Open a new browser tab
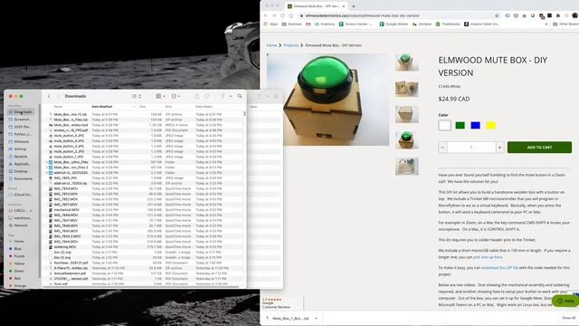Viewport: 579px width, 326px height. pos(354,6)
